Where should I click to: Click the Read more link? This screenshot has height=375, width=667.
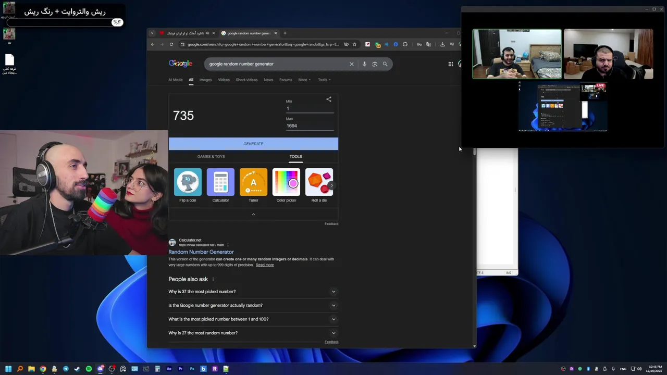(x=265, y=265)
